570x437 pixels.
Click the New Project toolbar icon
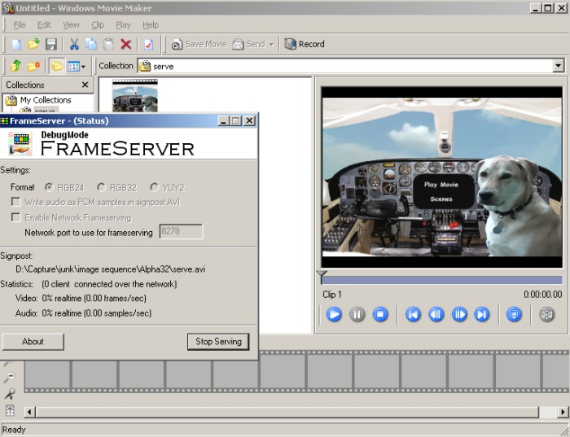coord(17,44)
